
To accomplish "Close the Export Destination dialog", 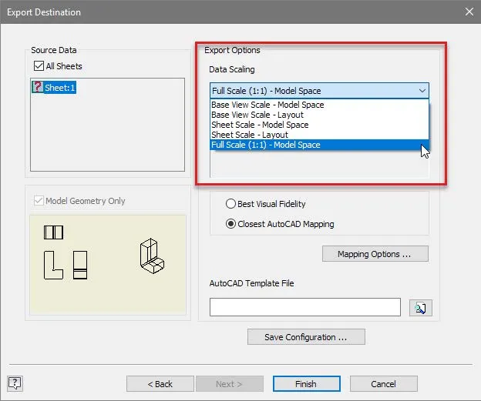I will (469, 12).
